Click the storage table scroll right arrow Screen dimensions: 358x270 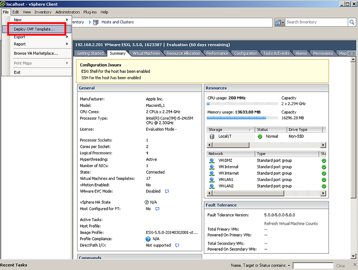tap(323, 145)
